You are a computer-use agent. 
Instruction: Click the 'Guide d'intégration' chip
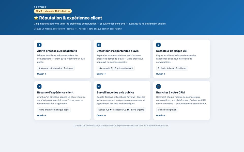point(167,110)
